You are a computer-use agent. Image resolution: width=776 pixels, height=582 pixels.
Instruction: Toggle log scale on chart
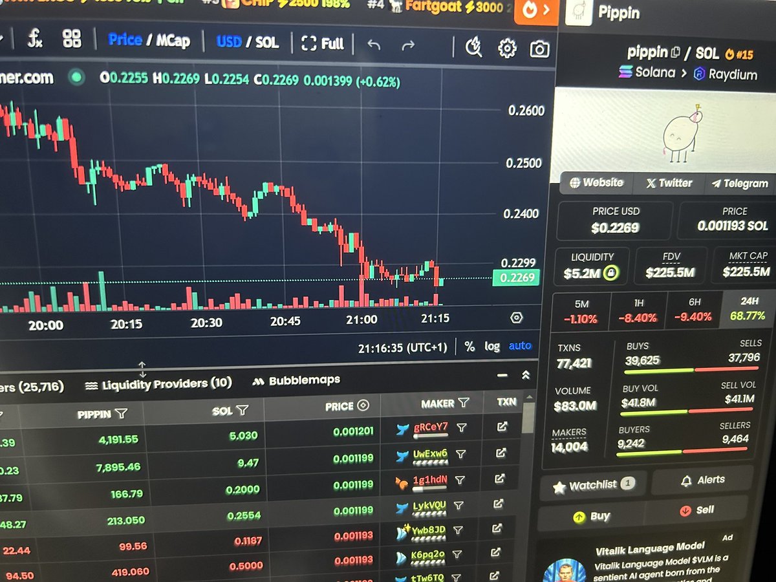click(492, 347)
